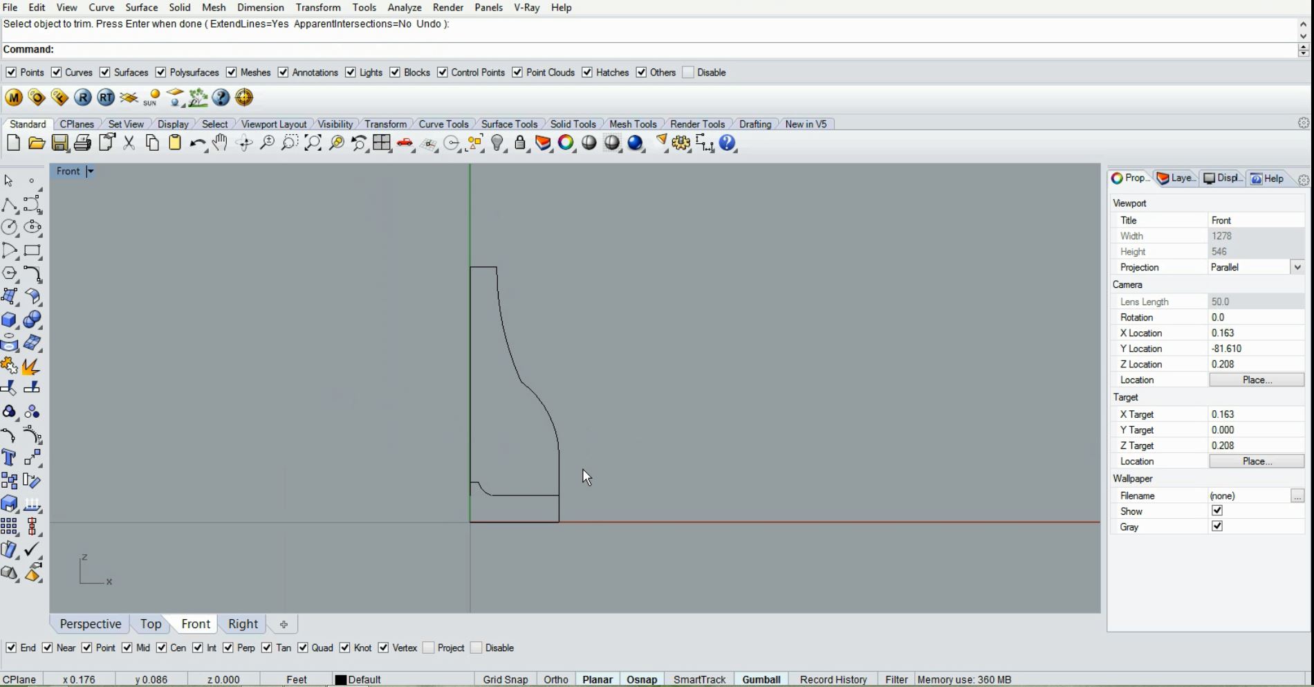
Task: Browse wallpaper filename with ellipsis button
Action: click(x=1297, y=496)
